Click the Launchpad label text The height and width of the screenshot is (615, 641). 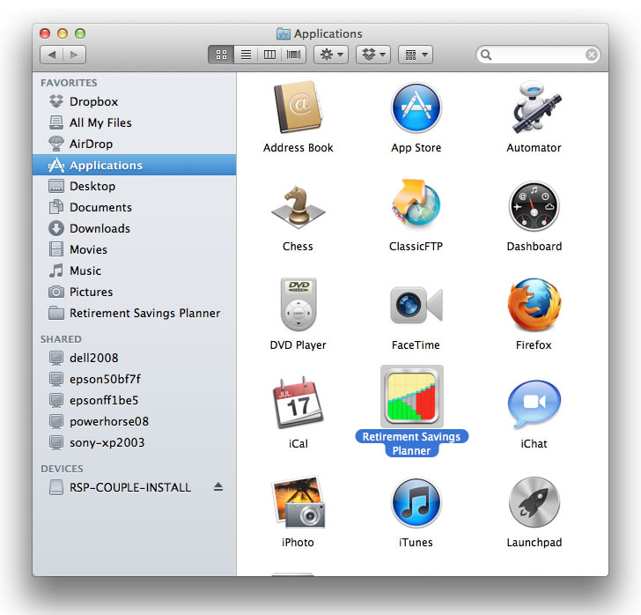click(x=534, y=543)
